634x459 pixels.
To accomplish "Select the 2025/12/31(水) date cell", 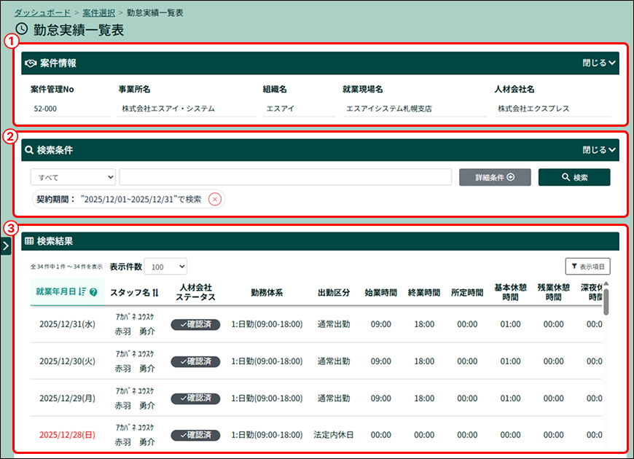I will click(68, 324).
